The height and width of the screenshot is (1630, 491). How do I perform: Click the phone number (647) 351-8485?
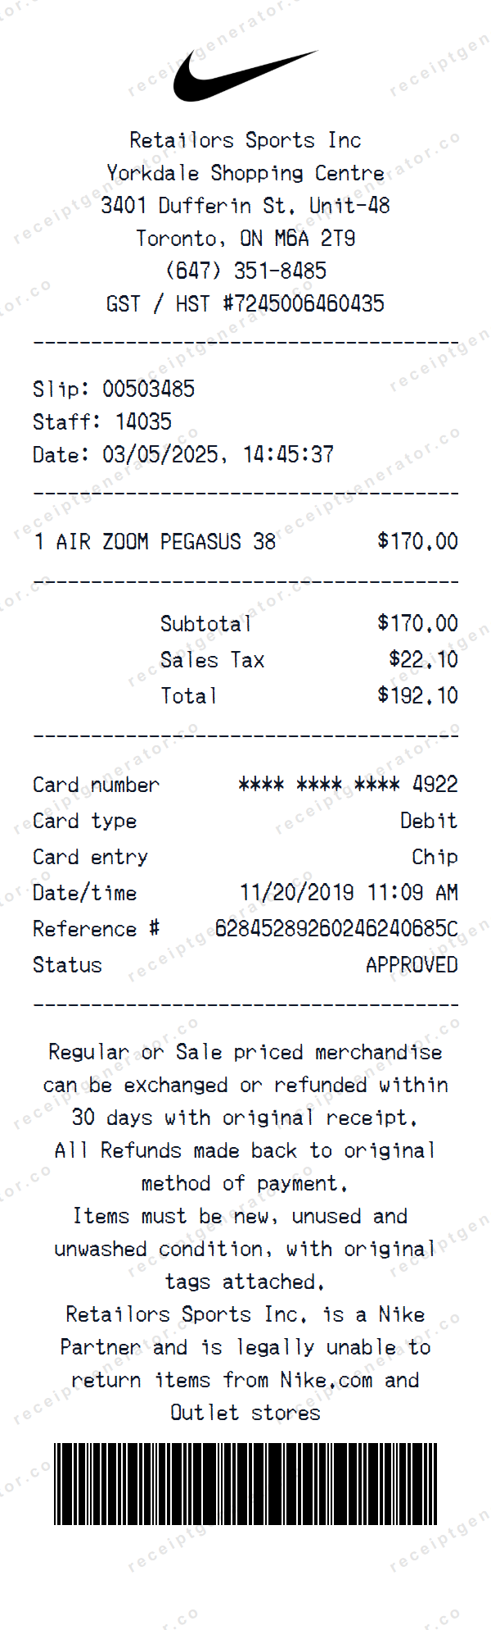tap(245, 271)
